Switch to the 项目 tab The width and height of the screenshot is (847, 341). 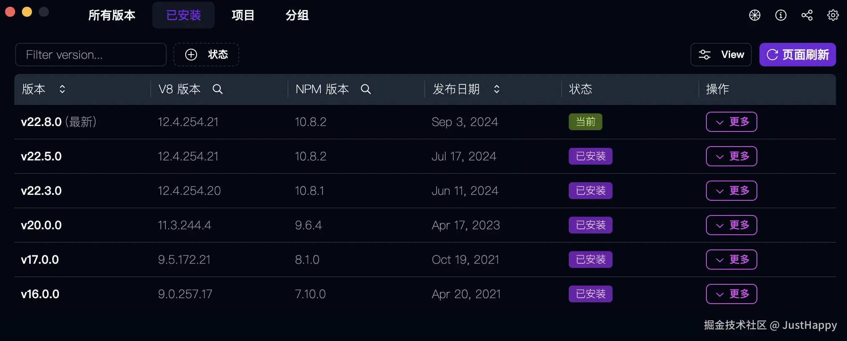coord(243,16)
